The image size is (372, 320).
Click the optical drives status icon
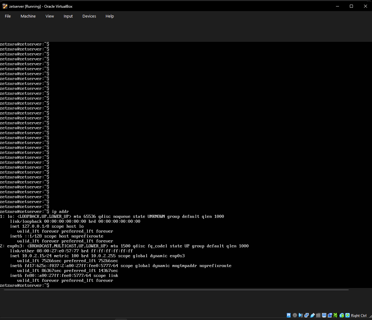click(295, 315)
